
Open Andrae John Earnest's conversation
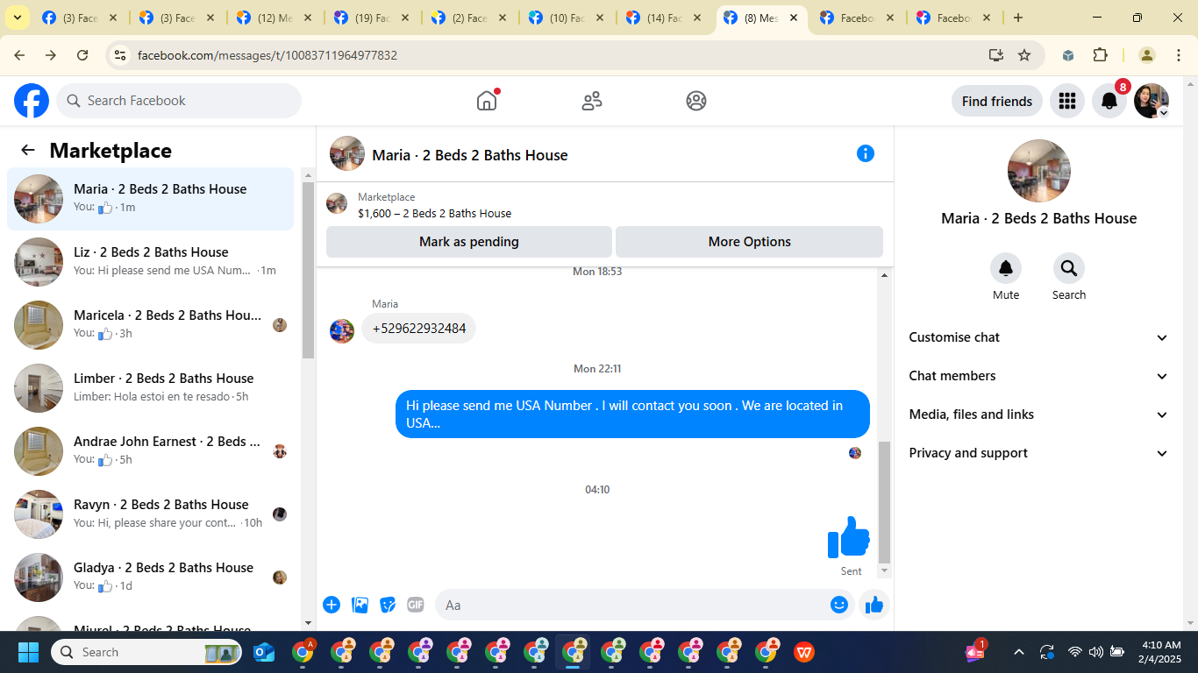pos(151,451)
